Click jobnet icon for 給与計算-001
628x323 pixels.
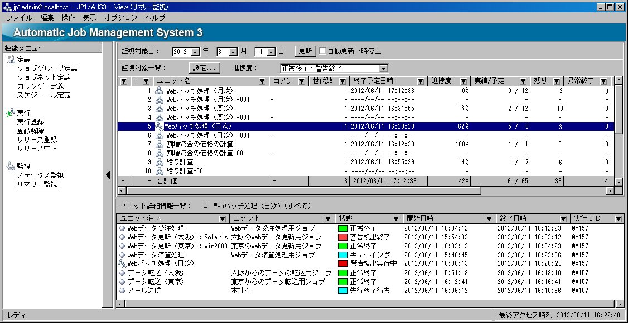point(160,171)
